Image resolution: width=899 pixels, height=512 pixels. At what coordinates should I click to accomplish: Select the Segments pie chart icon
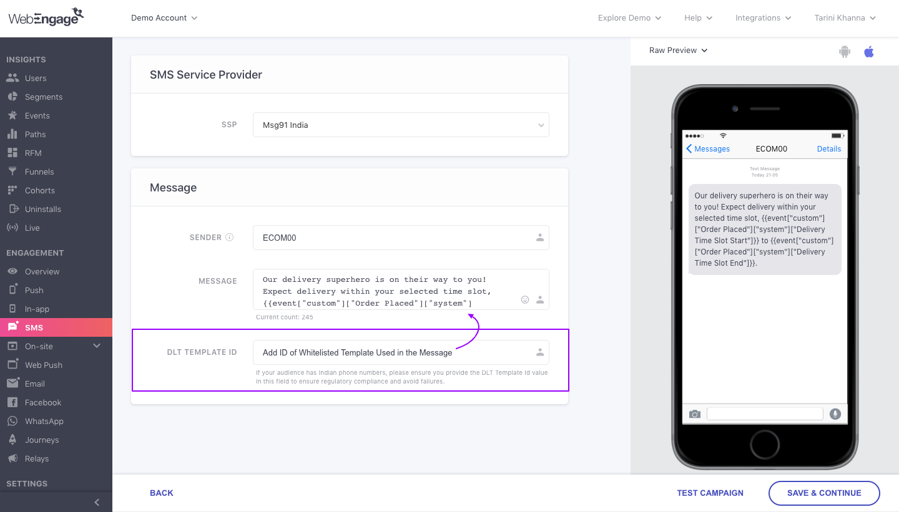[x=12, y=97]
